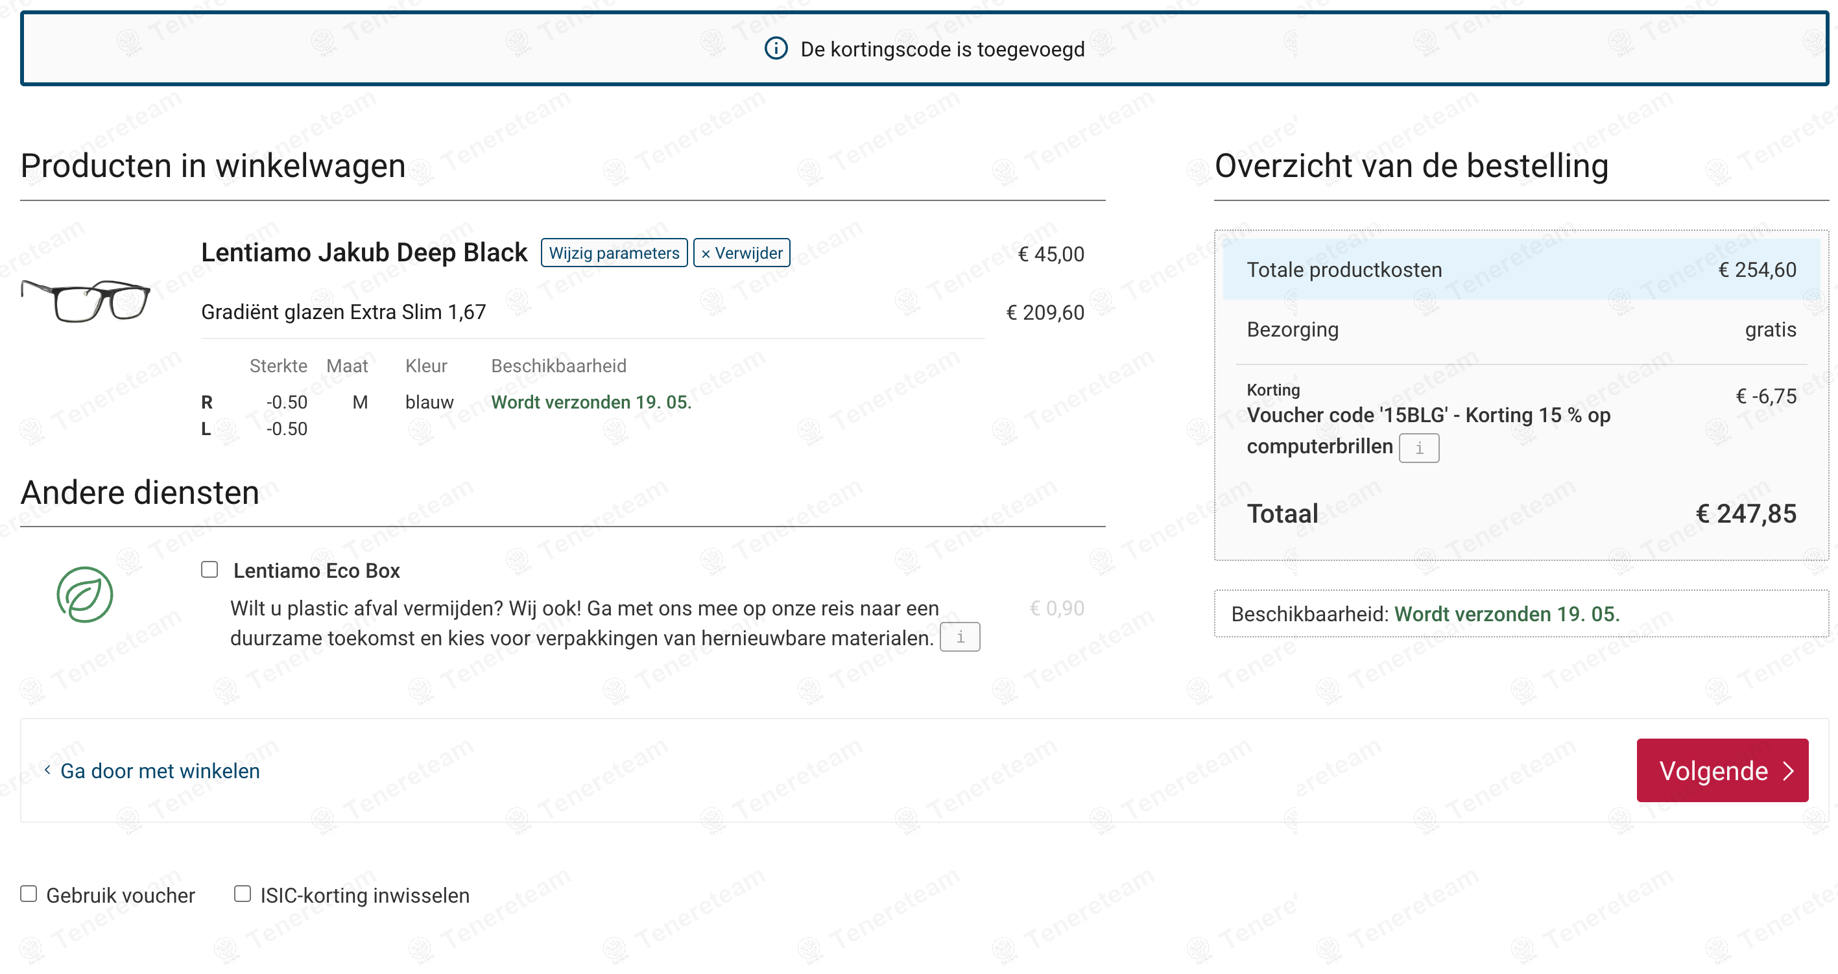Click Wijzig parameters button
This screenshot has width=1838, height=974.
click(x=614, y=253)
